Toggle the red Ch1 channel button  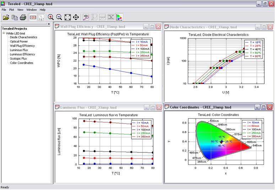point(33,17)
